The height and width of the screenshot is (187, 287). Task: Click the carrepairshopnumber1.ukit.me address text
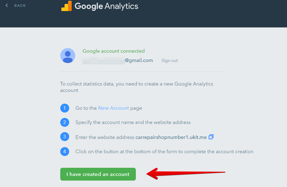[x=171, y=137]
